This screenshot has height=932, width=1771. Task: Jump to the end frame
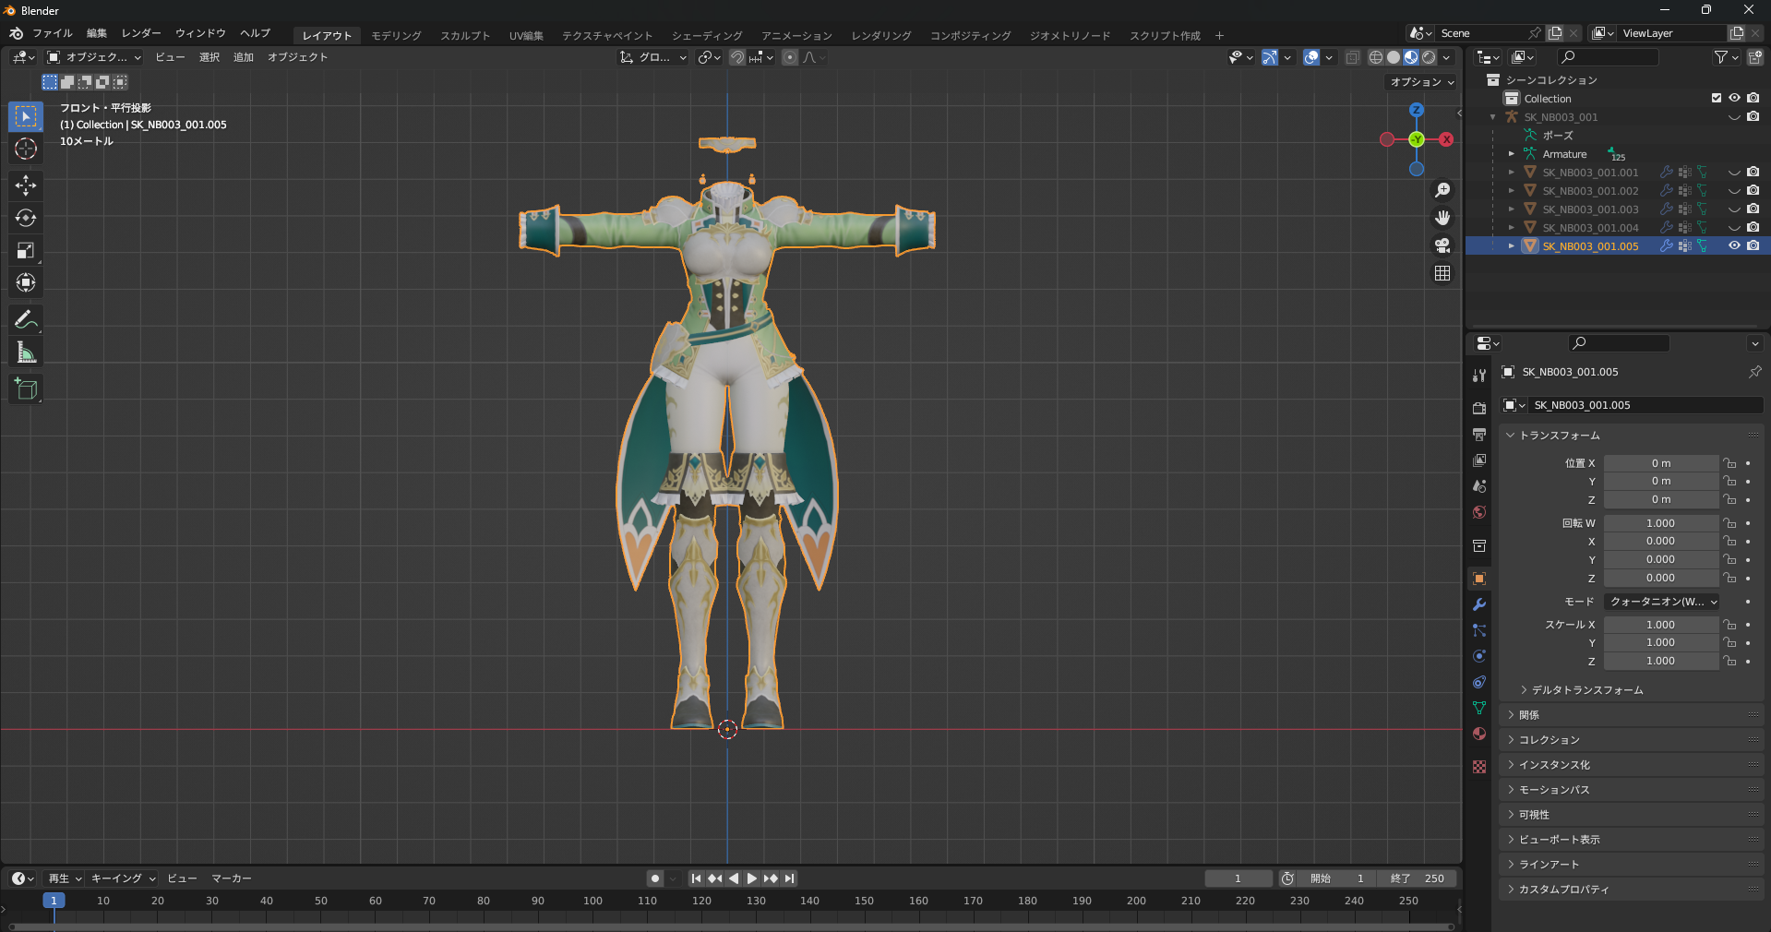pos(789,878)
